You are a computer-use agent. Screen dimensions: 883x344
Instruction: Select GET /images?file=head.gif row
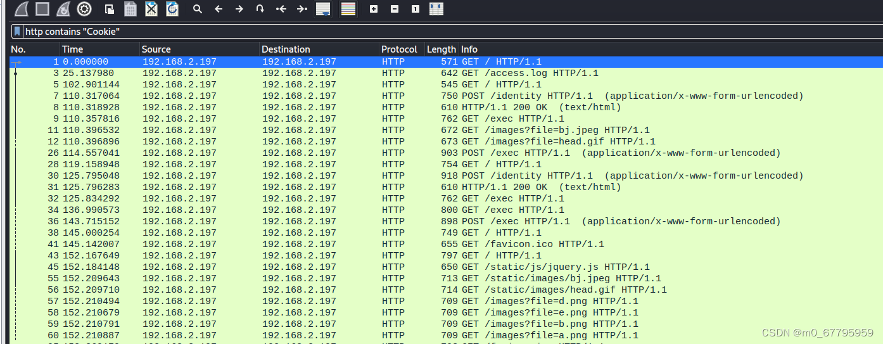click(x=446, y=142)
